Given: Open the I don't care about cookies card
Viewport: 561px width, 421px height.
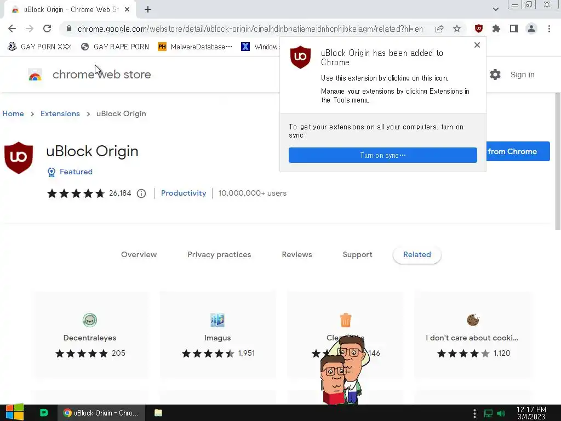Looking at the screenshot, I should tap(473, 335).
